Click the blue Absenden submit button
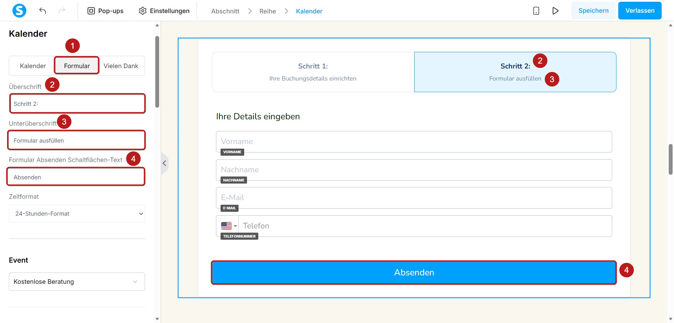Viewport: 674px width, 323px height. [x=414, y=273]
